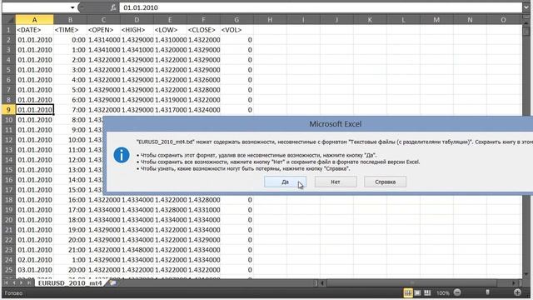Click the time cell 16:00 in row 18
This screenshot has height=300, width=533.
70,200
